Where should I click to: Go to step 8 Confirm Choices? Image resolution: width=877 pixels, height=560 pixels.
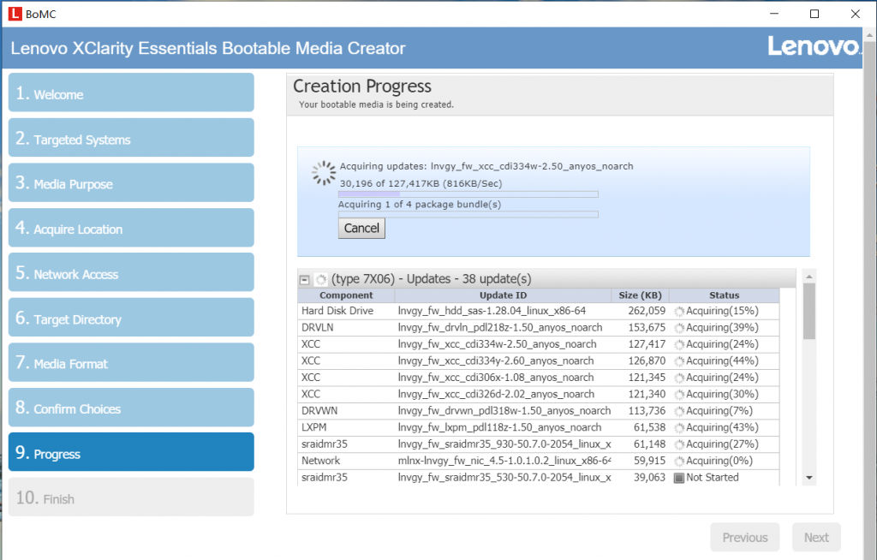131,408
